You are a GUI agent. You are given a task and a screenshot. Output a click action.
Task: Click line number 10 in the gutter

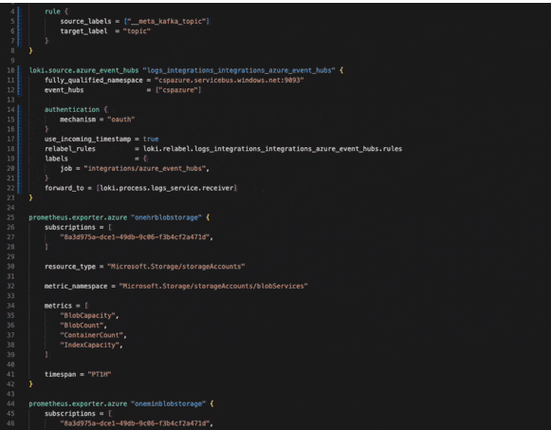(10, 70)
